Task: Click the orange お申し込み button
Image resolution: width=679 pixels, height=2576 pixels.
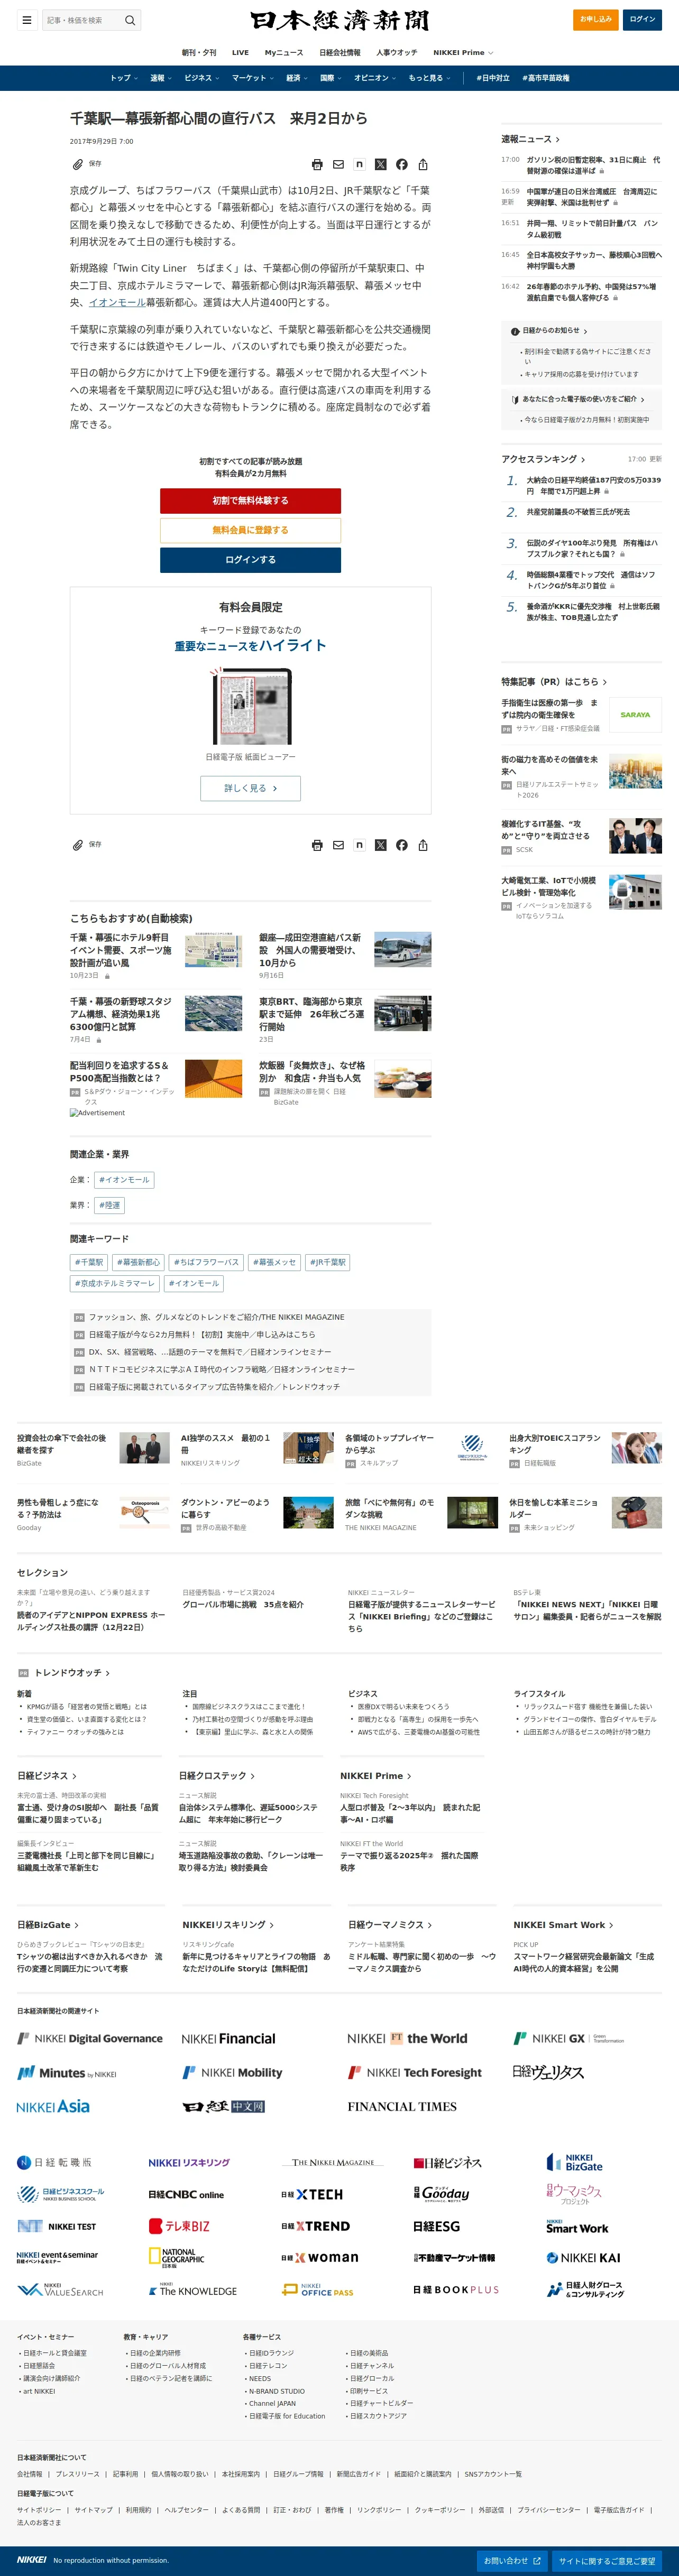Action: [x=596, y=19]
